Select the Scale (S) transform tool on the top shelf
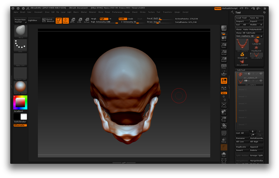This screenshot has width=279, height=178. pos(79,20)
